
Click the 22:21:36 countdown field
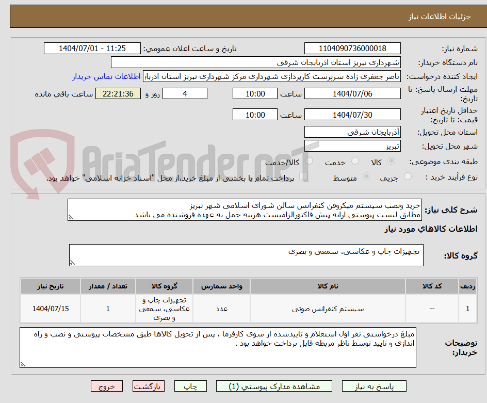[118, 93]
